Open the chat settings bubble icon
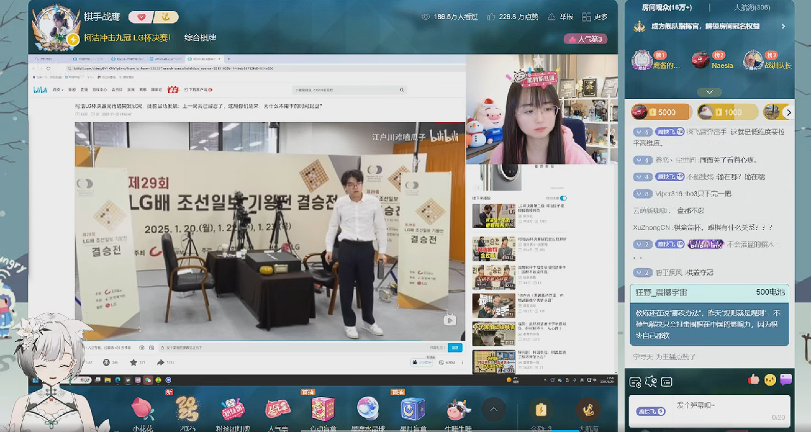 pos(635,382)
